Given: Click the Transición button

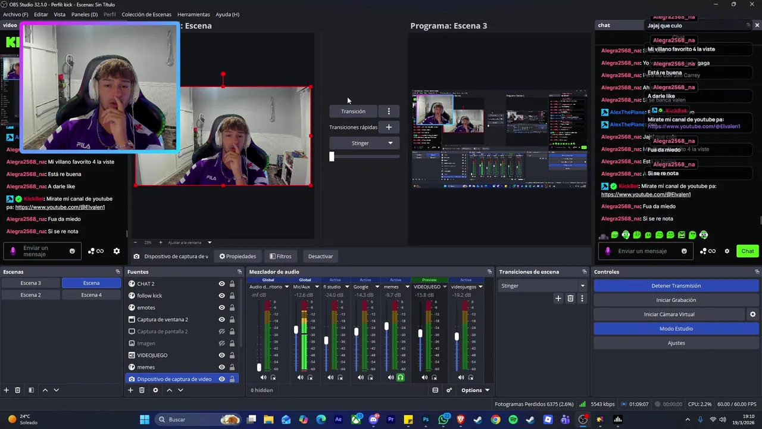Looking at the screenshot, I should (x=353, y=111).
